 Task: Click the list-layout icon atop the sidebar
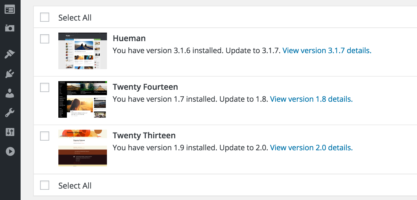10,10
